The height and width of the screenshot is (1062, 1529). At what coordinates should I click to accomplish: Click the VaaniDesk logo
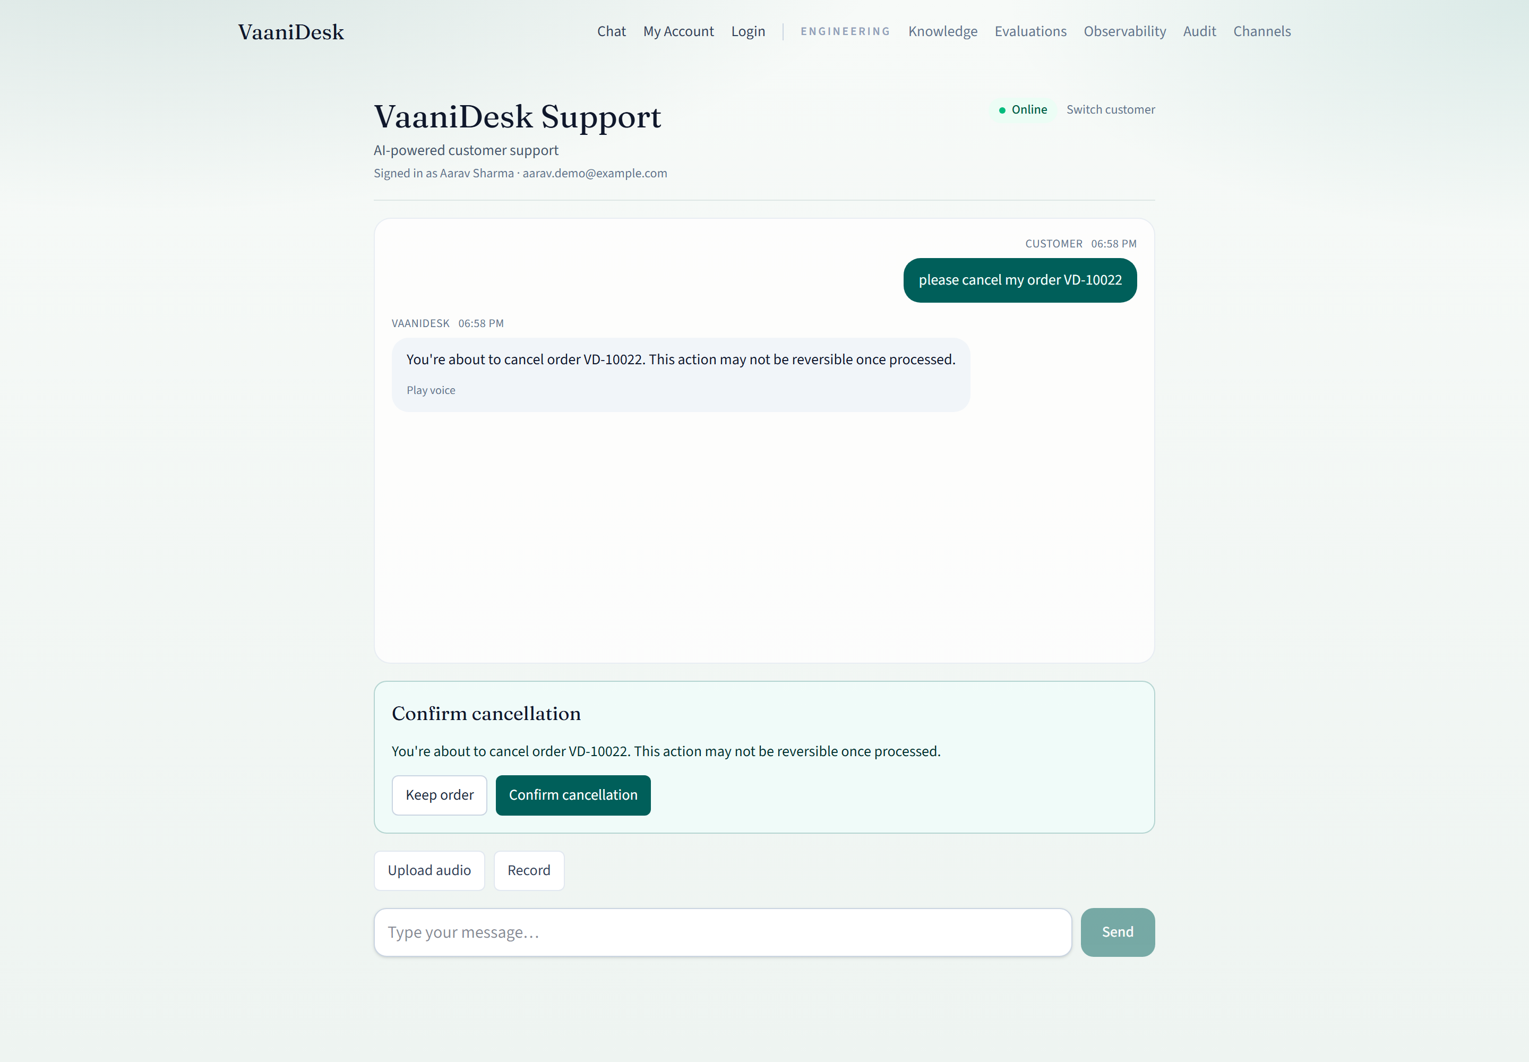click(x=291, y=32)
